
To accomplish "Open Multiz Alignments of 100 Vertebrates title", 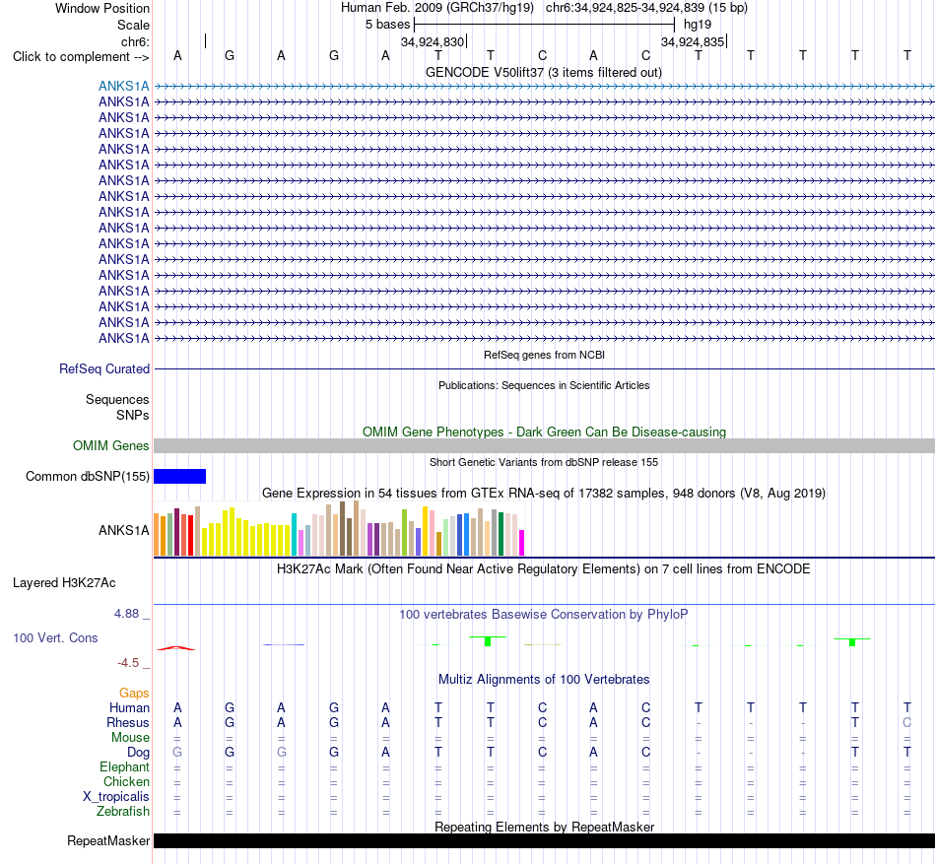I will (x=544, y=679).
